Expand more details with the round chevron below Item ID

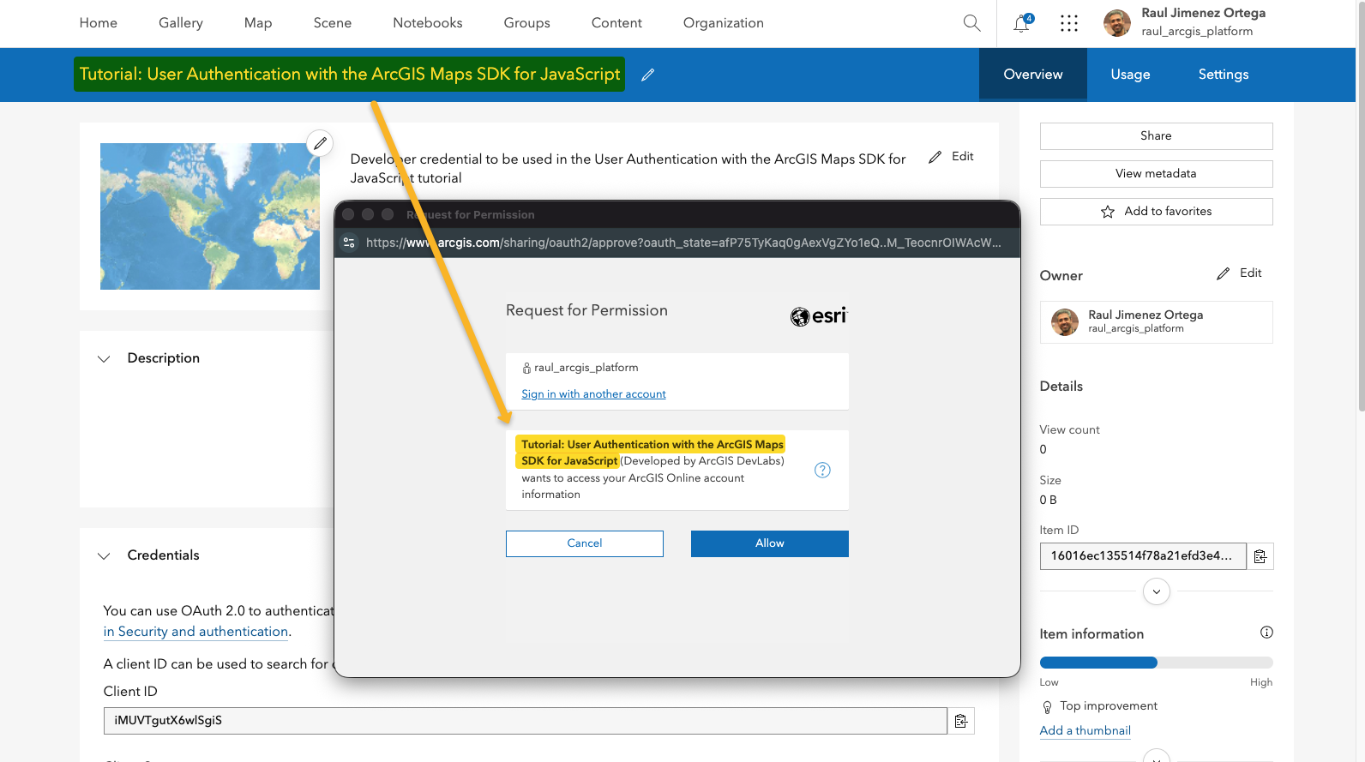1157,591
